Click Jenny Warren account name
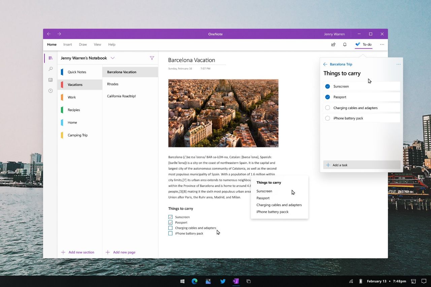The width and height of the screenshot is (431, 287). [334, 34]
